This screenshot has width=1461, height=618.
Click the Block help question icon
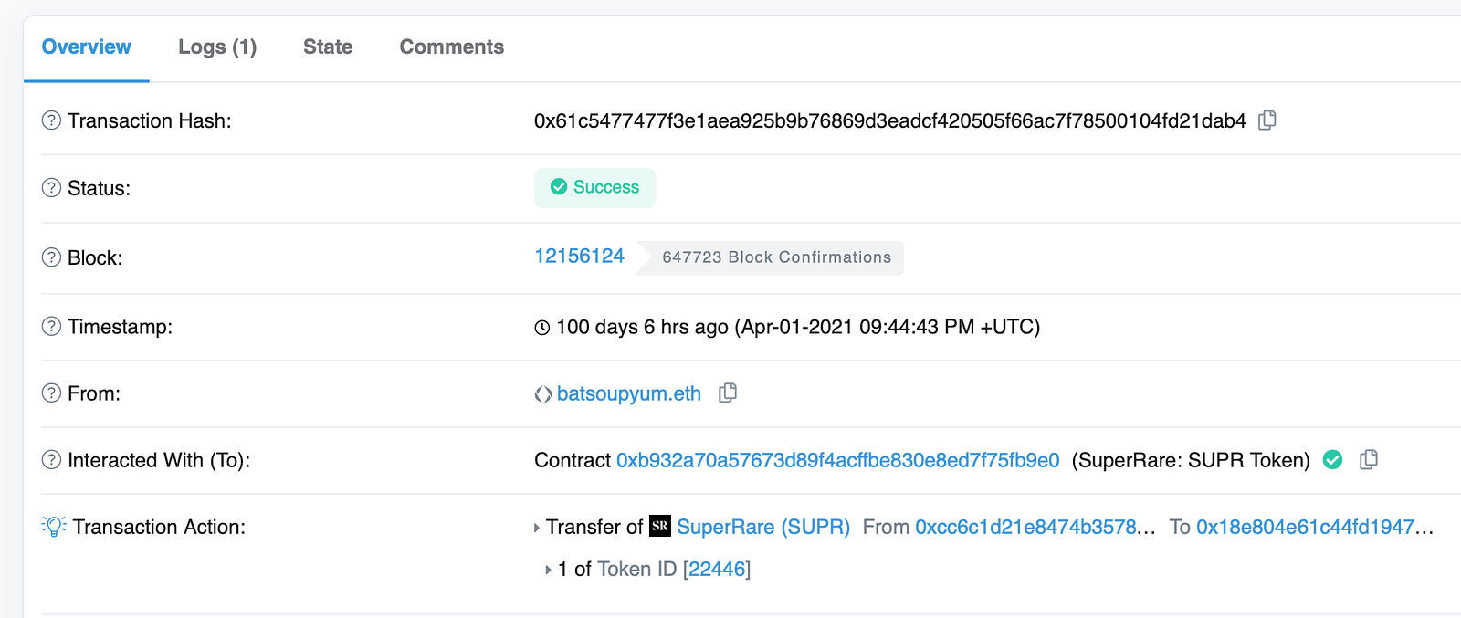click(x=52, y=257)
